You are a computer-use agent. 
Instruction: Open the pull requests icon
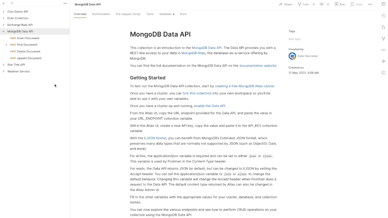(383, 27)
